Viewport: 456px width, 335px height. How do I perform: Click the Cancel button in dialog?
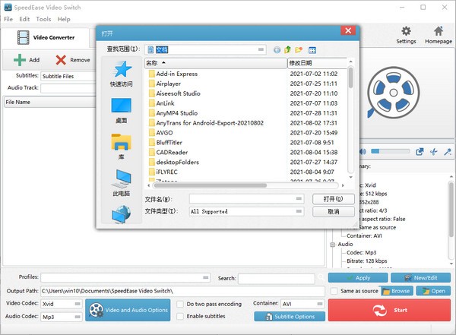tap(334, 211)
